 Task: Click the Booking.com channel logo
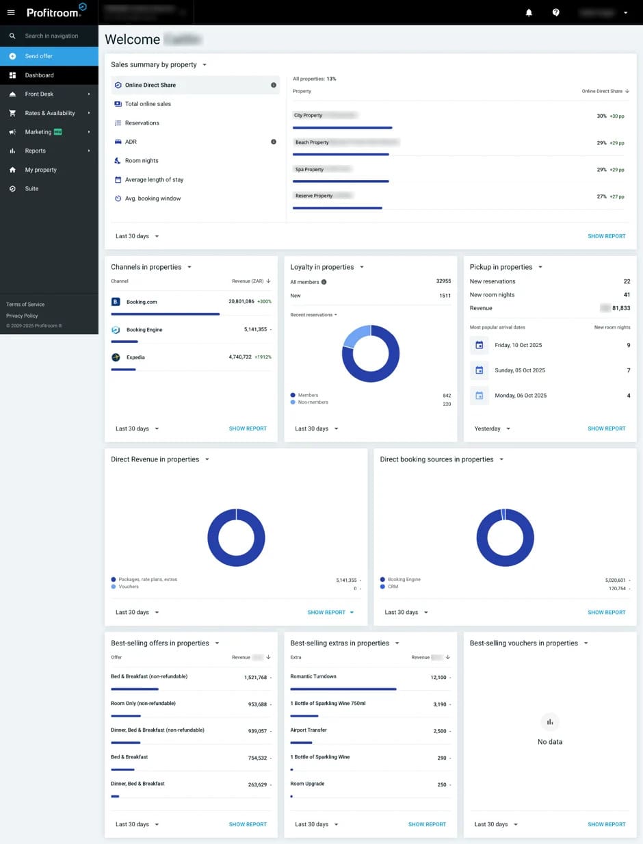116,301
